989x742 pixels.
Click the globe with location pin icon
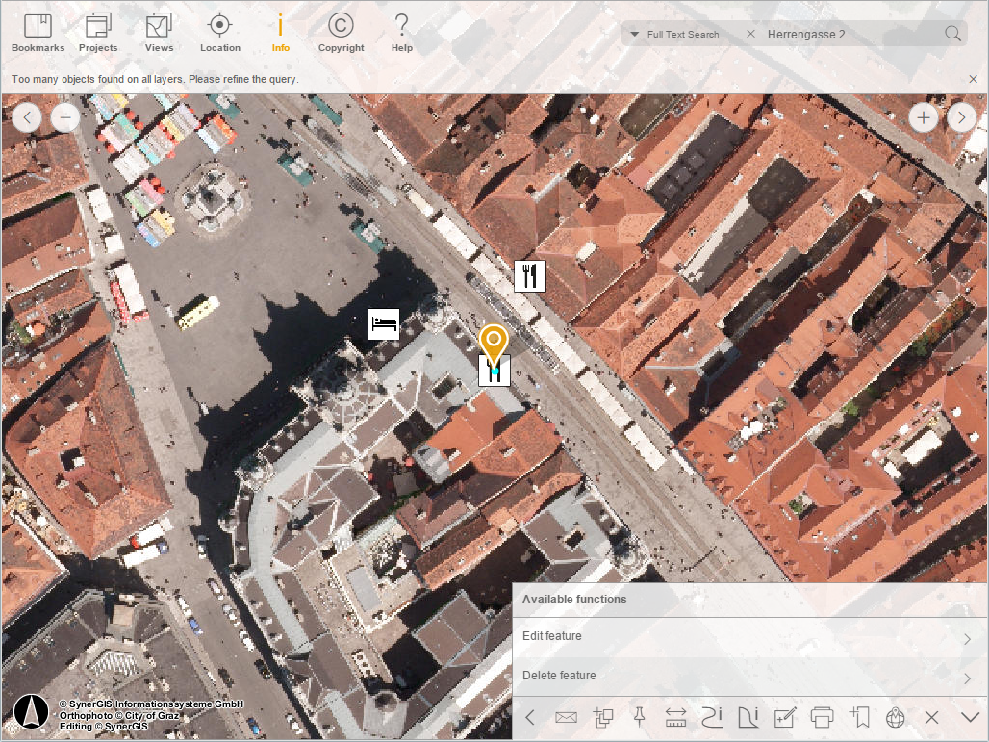[x=896, y=717]
